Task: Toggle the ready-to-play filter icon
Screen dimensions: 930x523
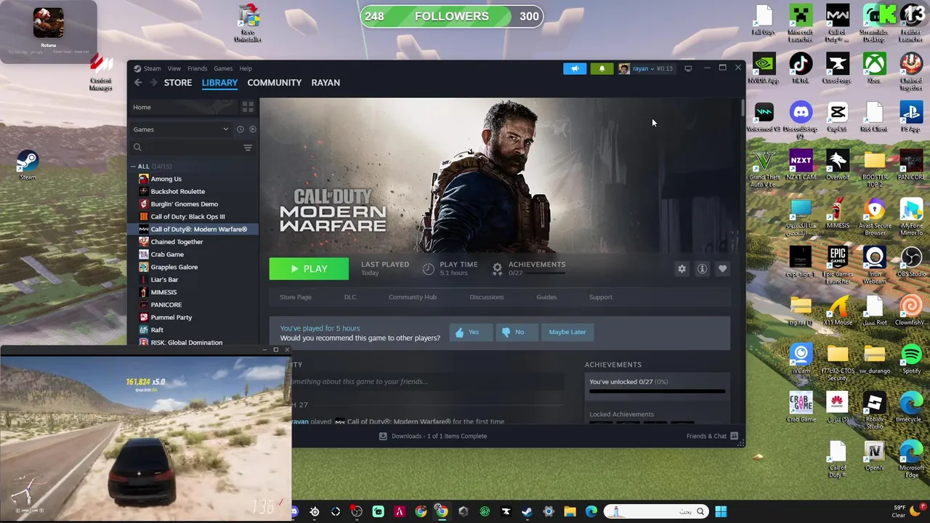Action: [252, 129]
